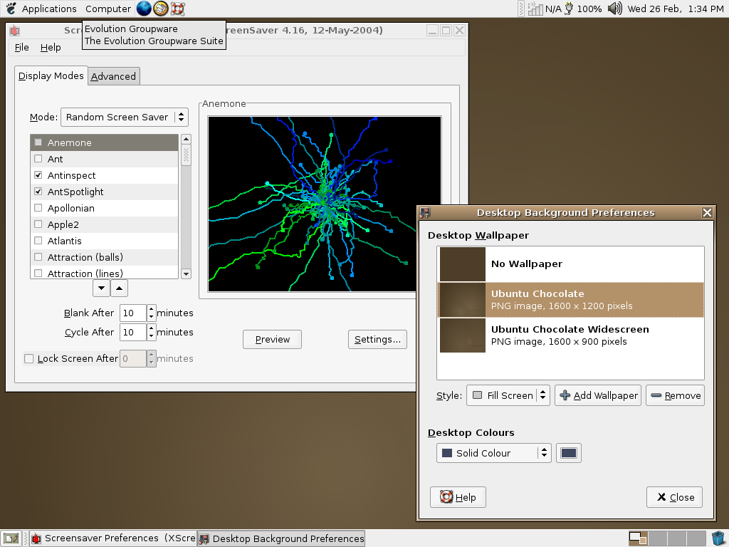Viewport: 729px width, 547px height.
Task: Open the web browser globe launcher
Action: tap(144, 9)
